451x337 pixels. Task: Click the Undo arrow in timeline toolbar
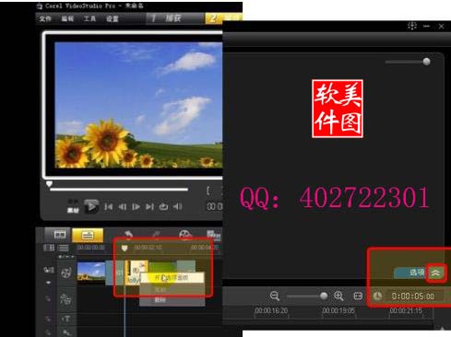128,235
